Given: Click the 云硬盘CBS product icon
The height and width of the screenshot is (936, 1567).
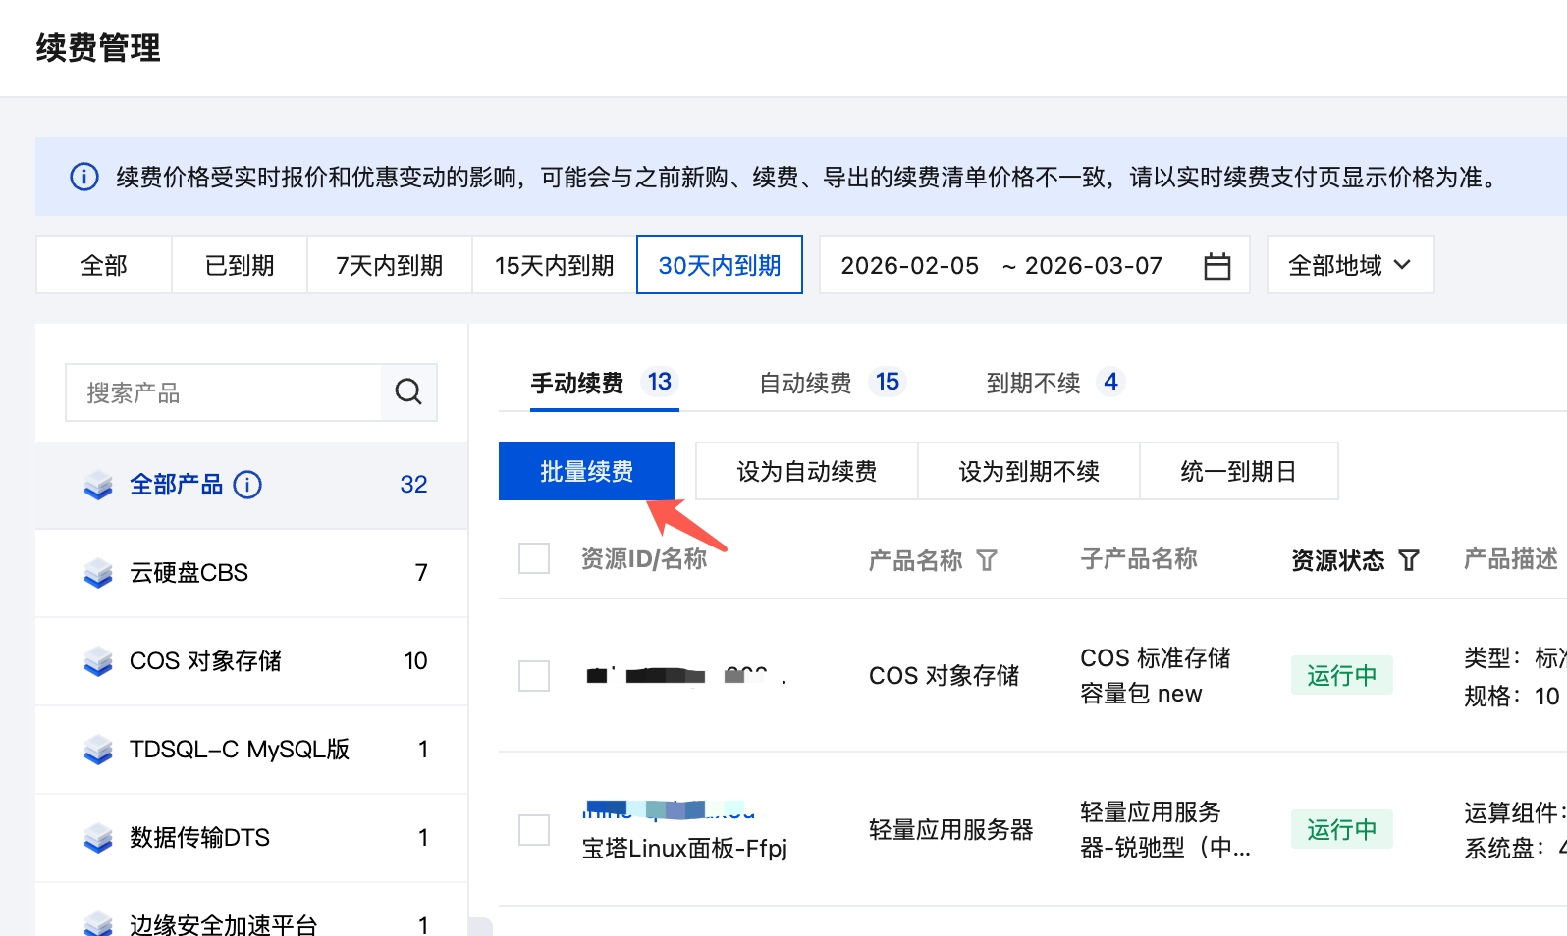Looking at the screenshot, I should (98, 573).
